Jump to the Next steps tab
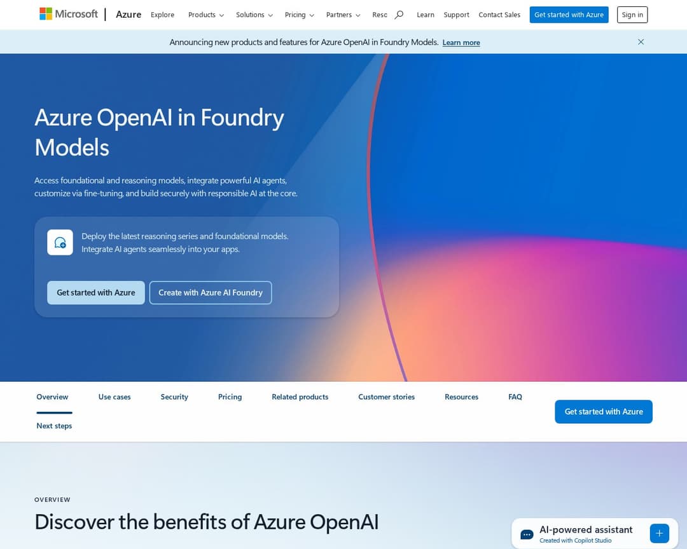The width and height of the screenshot is (687, 549). (54, 426)
